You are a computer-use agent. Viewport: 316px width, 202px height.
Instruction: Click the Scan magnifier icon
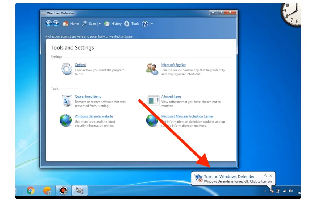click(x=85, y=23)
